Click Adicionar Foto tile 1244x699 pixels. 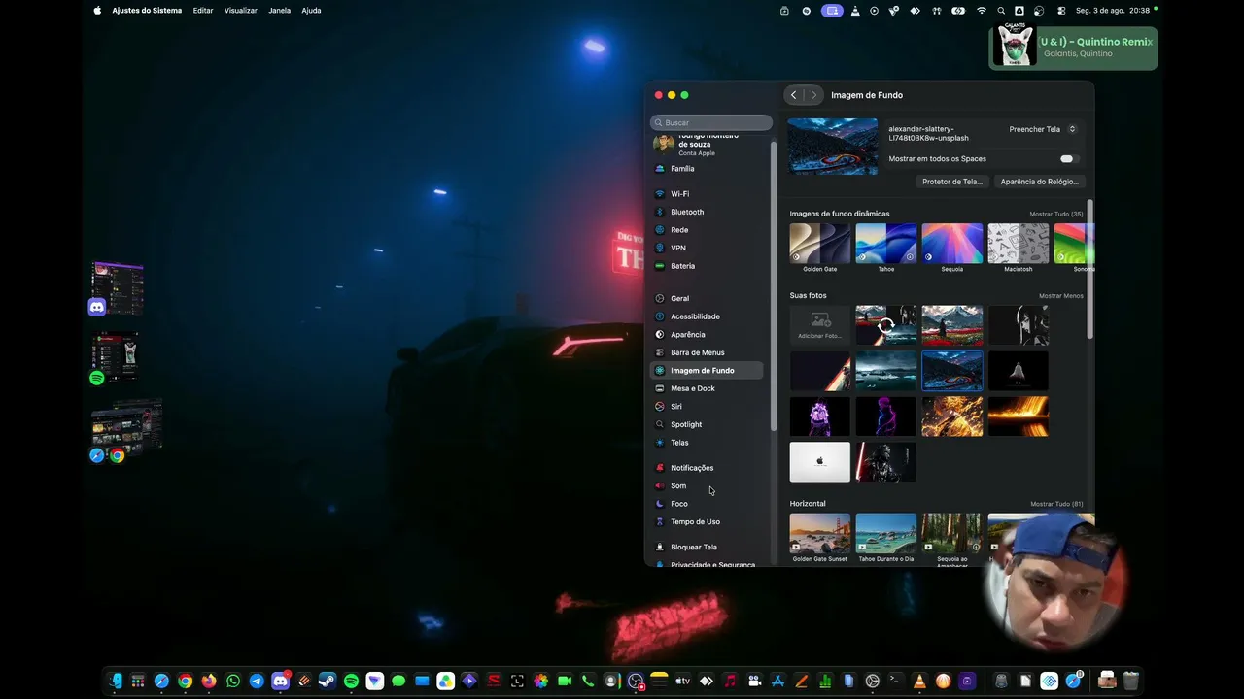(819, 324)
